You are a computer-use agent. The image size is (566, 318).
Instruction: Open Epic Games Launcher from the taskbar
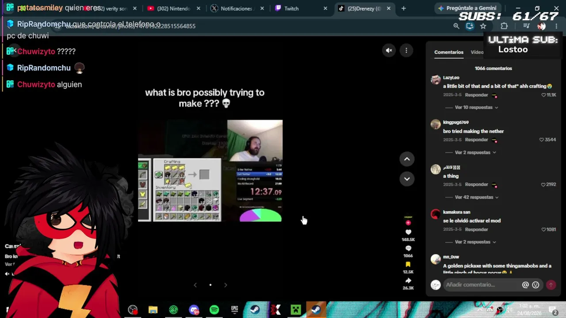click(234, 310)
